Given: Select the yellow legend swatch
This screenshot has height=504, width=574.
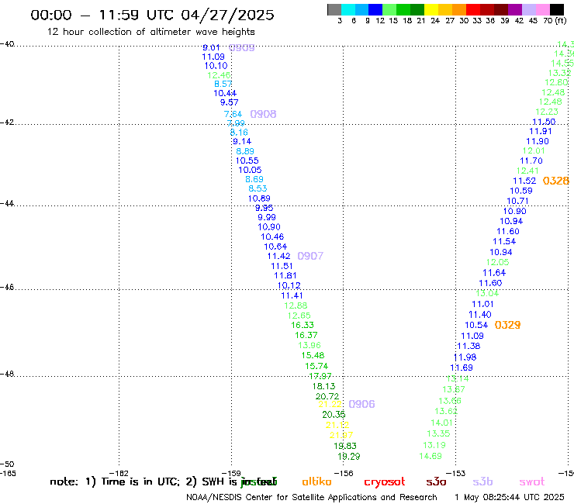Looking at the screenshot, I should point(431,9).
